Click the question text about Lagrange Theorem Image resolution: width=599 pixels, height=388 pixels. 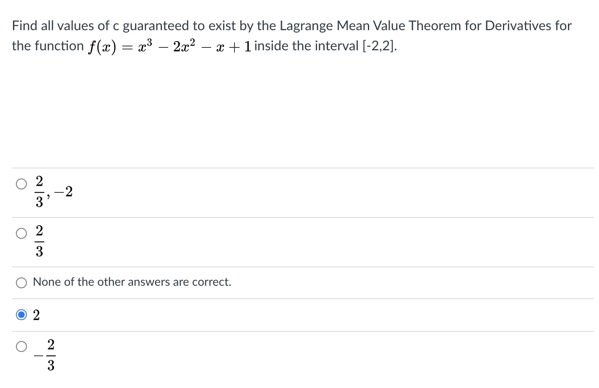click(x=291, y=26)
